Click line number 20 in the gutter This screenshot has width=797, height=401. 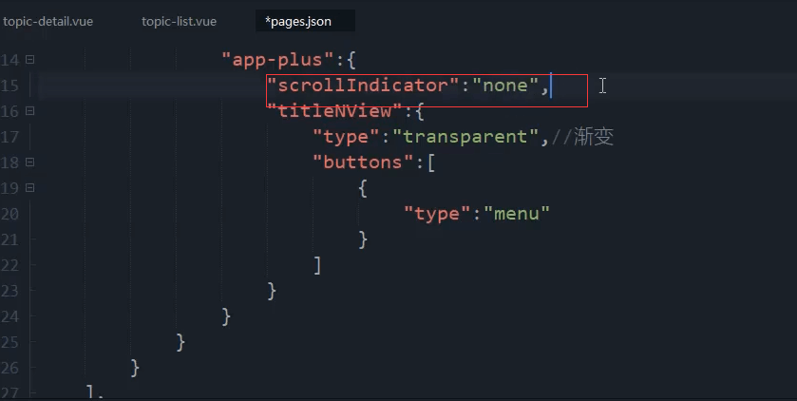(x=9, y=214)
